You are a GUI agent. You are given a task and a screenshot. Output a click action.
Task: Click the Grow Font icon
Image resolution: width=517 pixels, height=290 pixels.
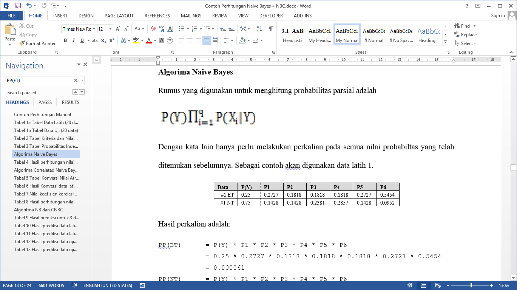pyautogui.click(x=118, y=29)
